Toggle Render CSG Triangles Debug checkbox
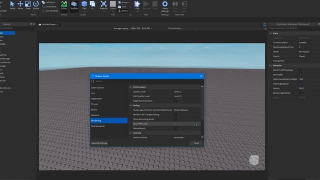 175,114
